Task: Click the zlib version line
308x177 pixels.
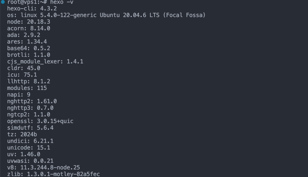Action: (53, 174)
